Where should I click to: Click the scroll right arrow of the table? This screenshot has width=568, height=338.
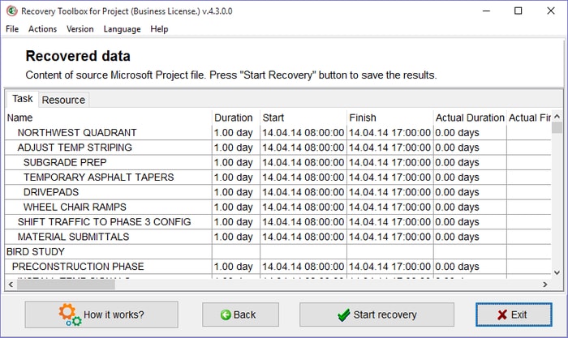(545, 285)
